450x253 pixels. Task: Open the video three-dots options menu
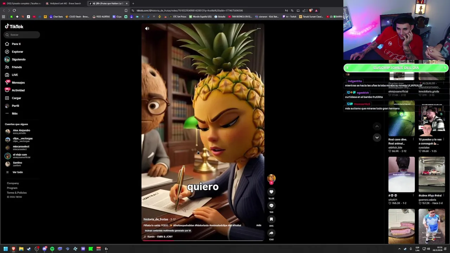(x=259, y=28)
